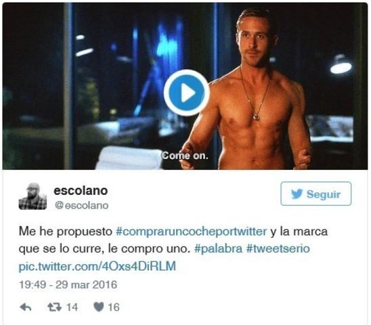
Task: Click the reply arrow icon
Action: pos(26,307)
